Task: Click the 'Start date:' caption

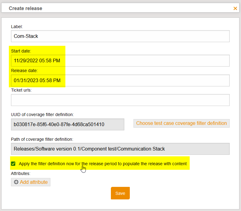Action: point(21,51)
